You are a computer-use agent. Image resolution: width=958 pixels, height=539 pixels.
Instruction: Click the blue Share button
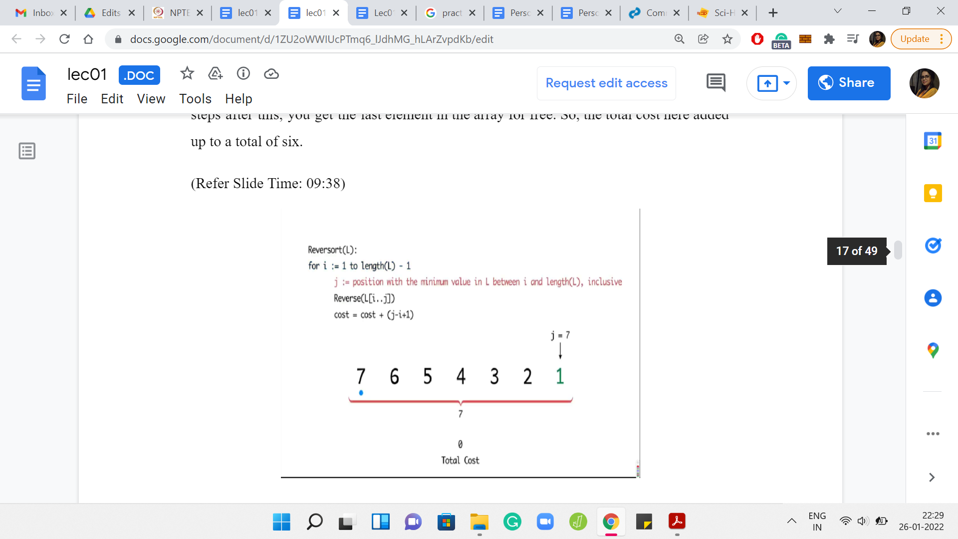point(849,83)
